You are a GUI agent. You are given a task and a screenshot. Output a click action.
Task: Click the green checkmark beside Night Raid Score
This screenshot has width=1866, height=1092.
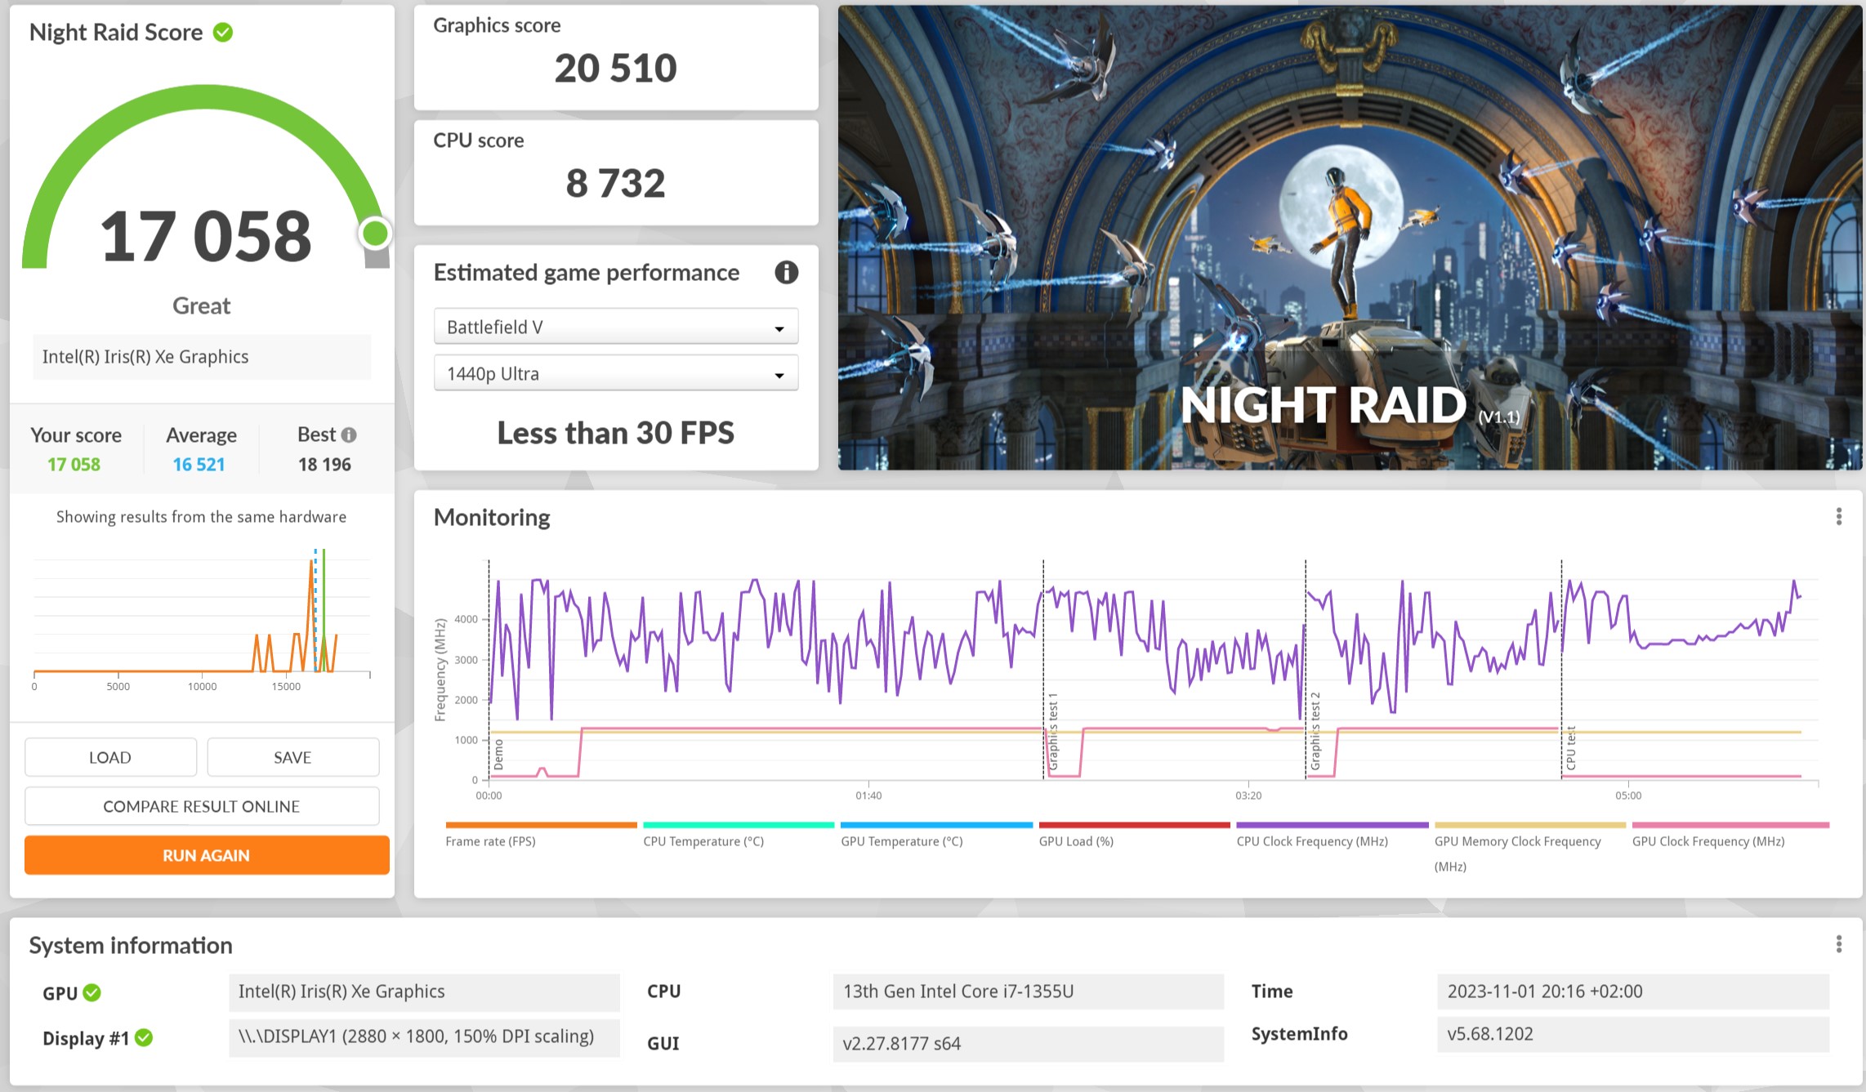[223, 32]
